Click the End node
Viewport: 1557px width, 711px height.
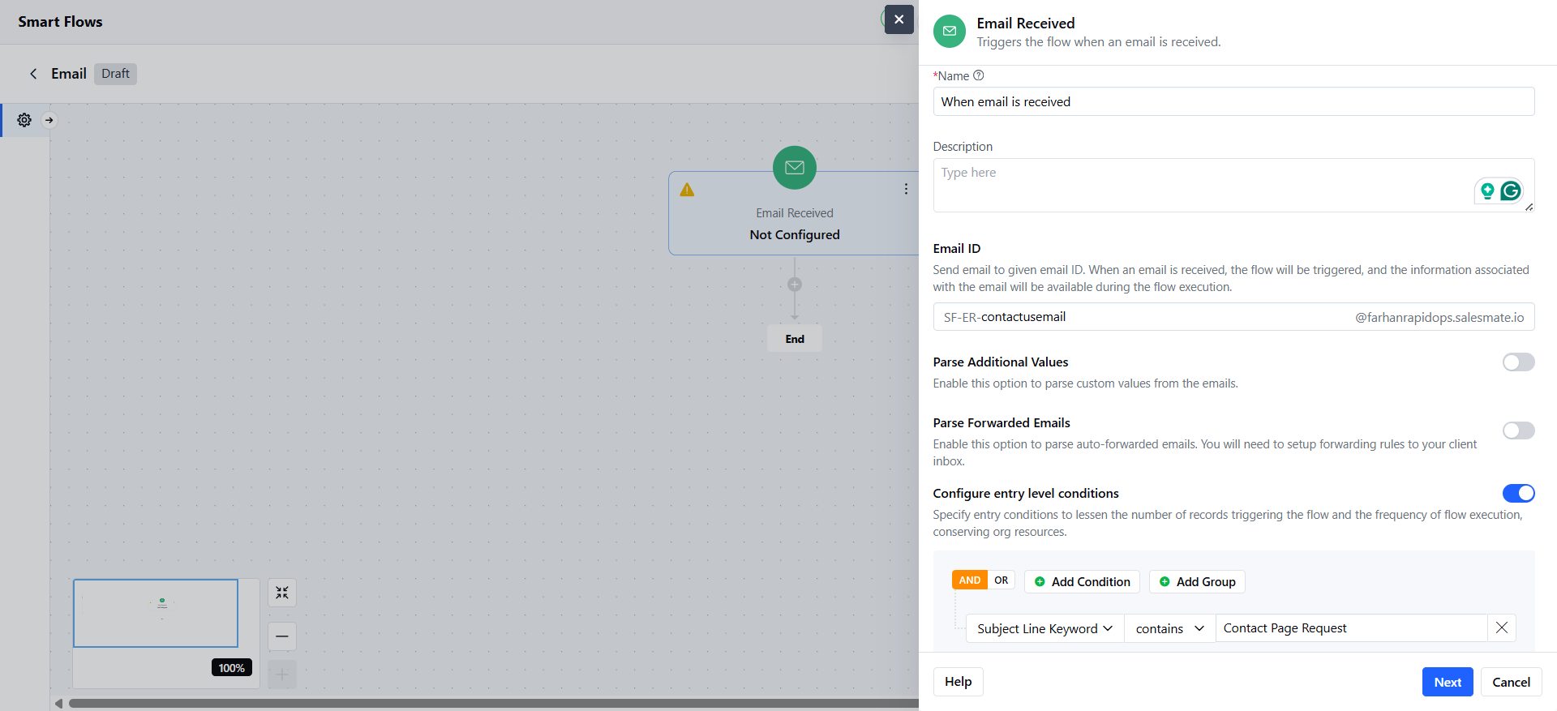795,339
